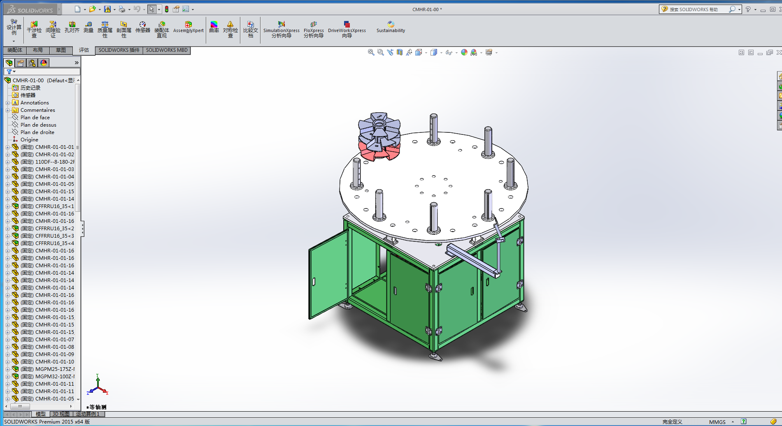Open 质量属性 mass properties
Viewport: 782px width, 426px height.
105,29
